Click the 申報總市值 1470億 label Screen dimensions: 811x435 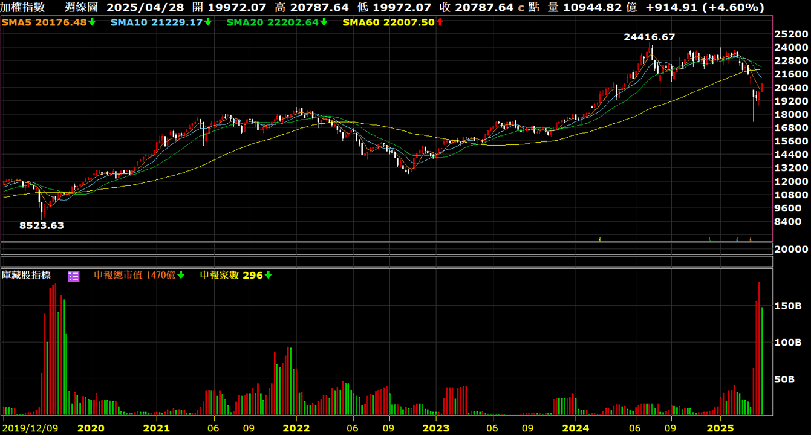click(134, 275)
